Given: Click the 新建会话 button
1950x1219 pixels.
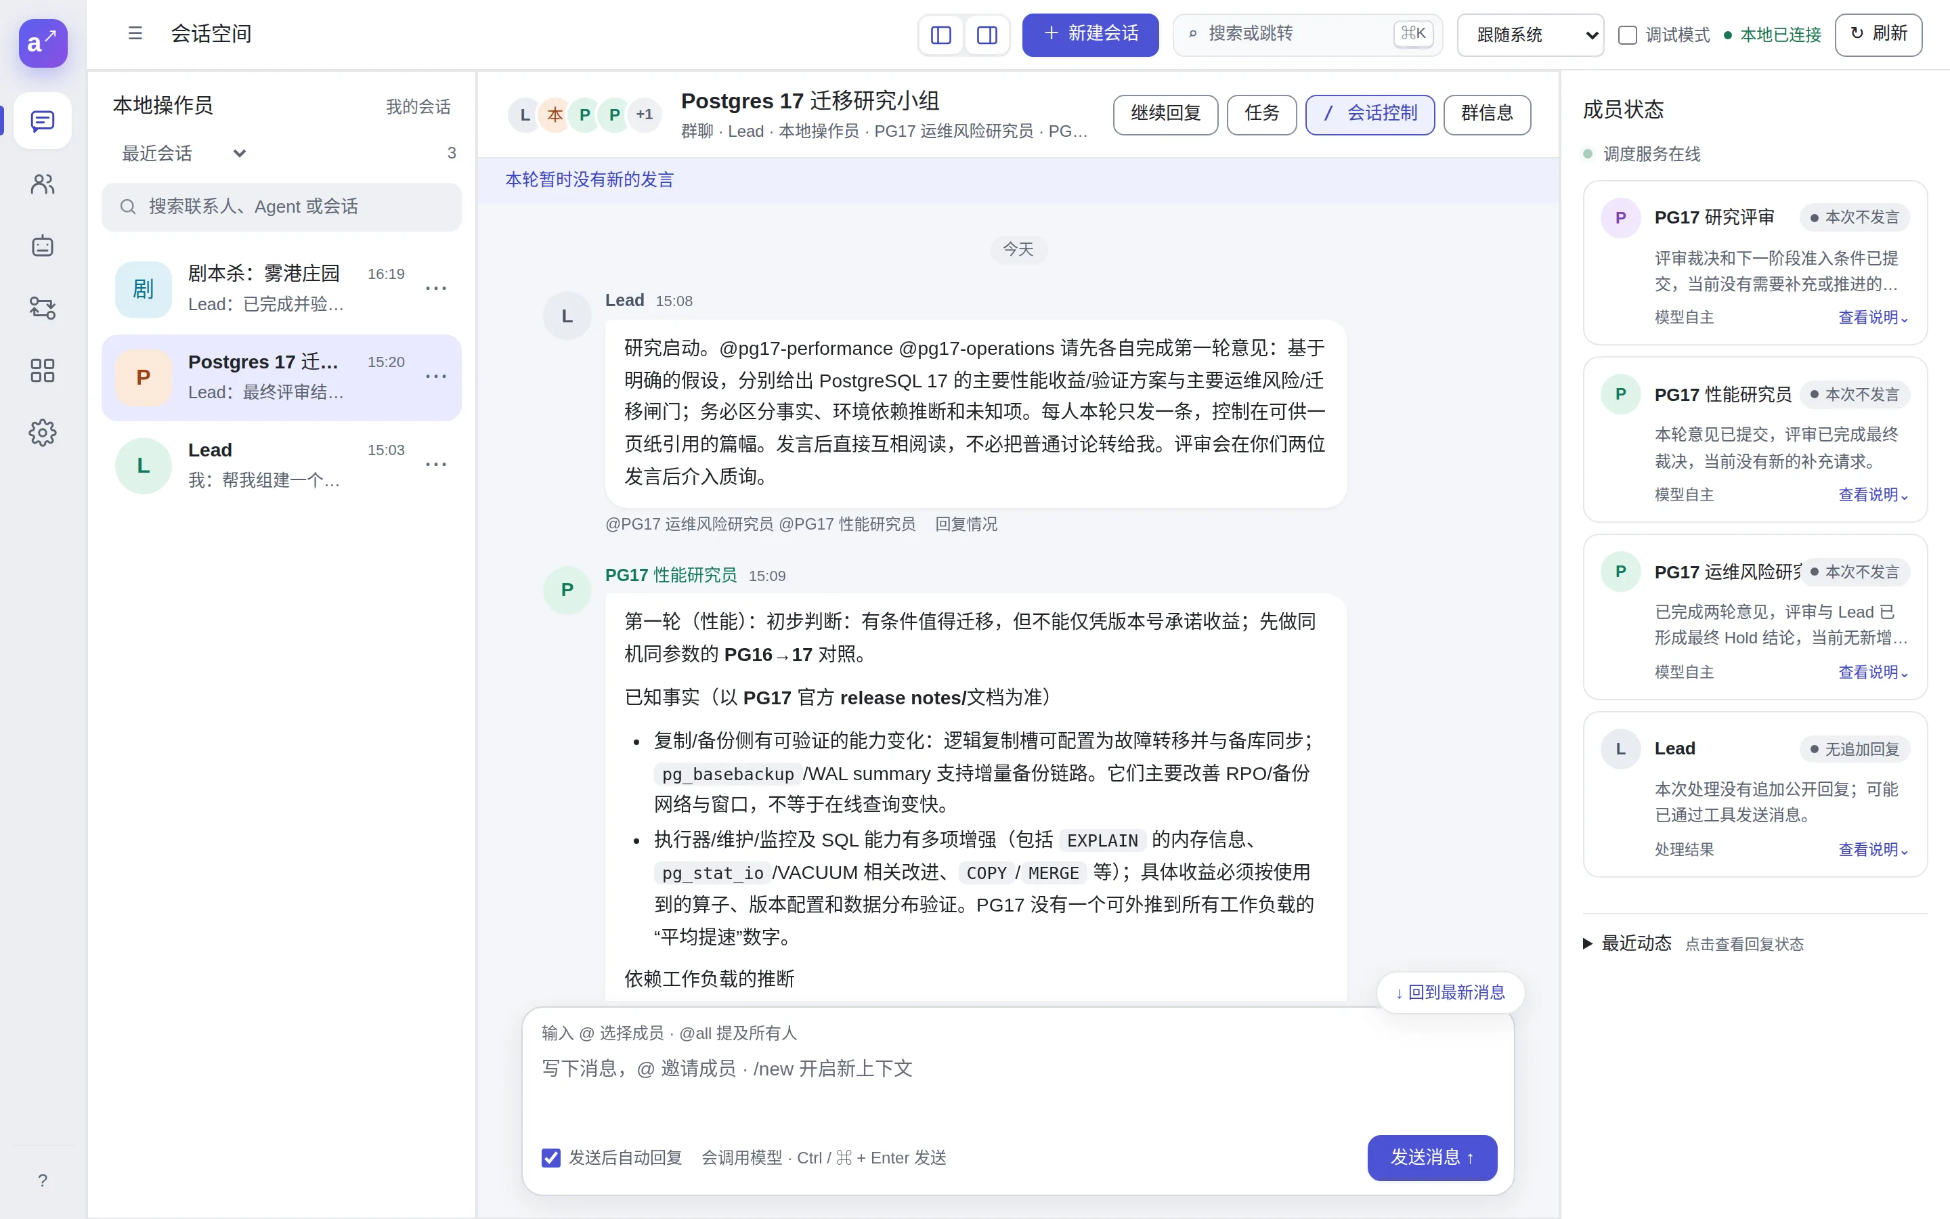Looking at the screenshot, I should [1090, 35].
